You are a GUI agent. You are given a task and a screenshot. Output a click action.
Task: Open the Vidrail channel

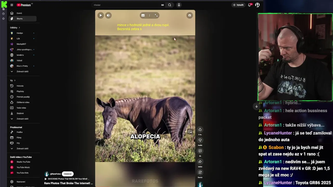point(22,61)
